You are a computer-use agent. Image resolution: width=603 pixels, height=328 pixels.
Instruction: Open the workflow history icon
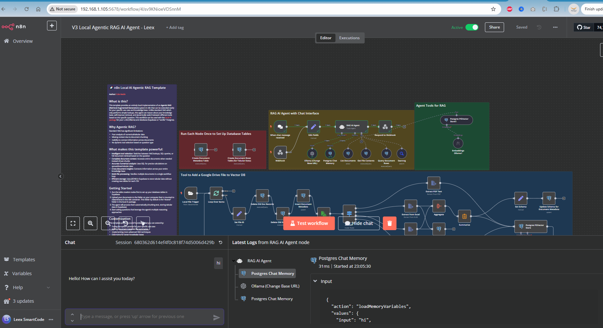539,27
